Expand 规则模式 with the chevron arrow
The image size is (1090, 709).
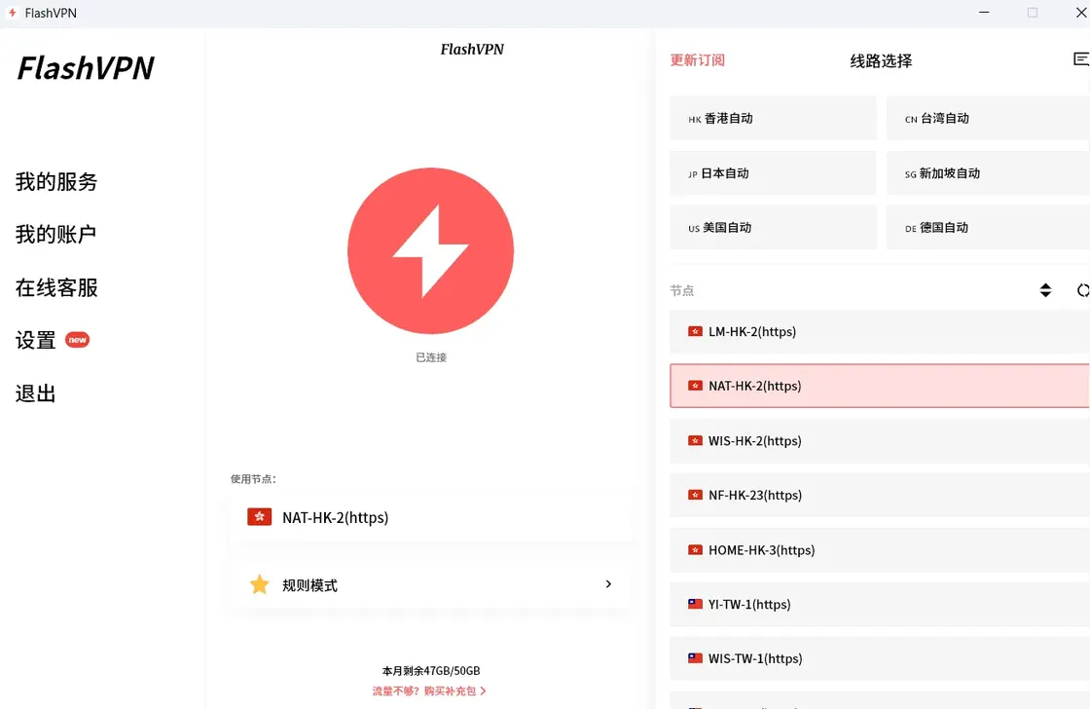coord(608,584)
